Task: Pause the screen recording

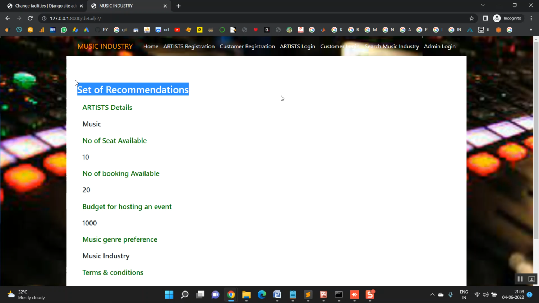Action: click(520, 279)
